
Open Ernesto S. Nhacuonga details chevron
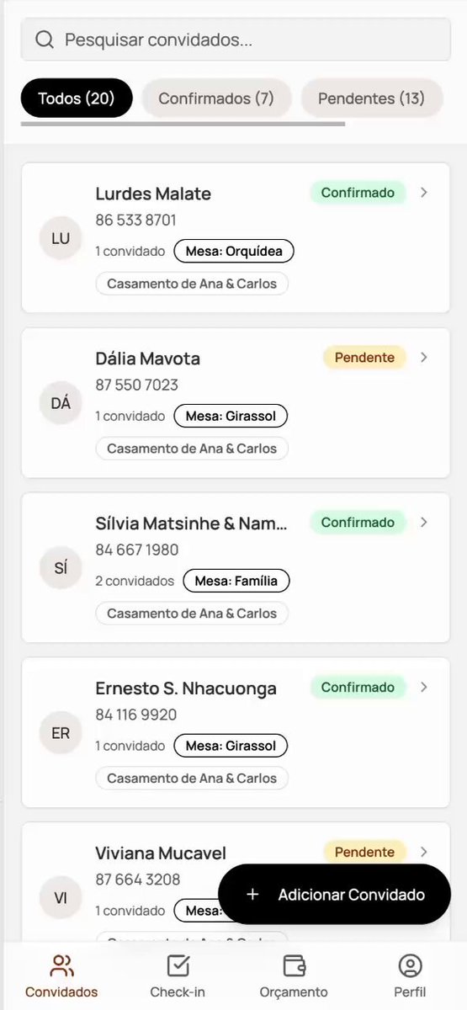coord(424,688)
